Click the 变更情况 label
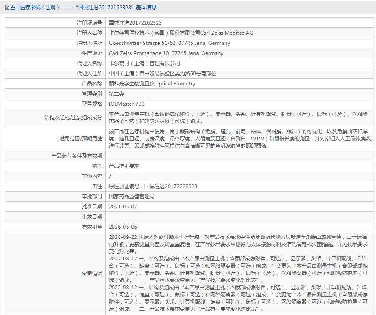This screenshot has width=376, height=315. click(92, 273)
